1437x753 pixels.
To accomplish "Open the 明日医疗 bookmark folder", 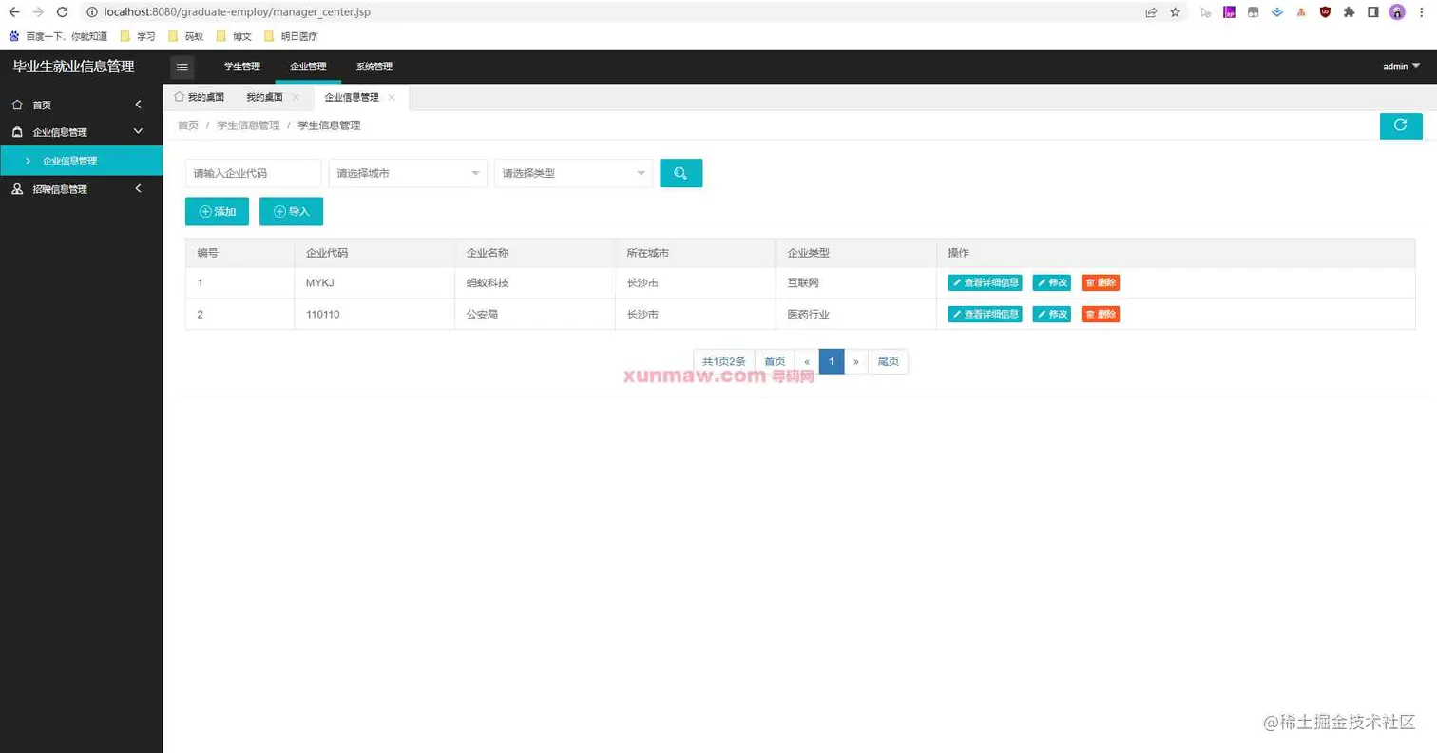I will coord(291,36).
